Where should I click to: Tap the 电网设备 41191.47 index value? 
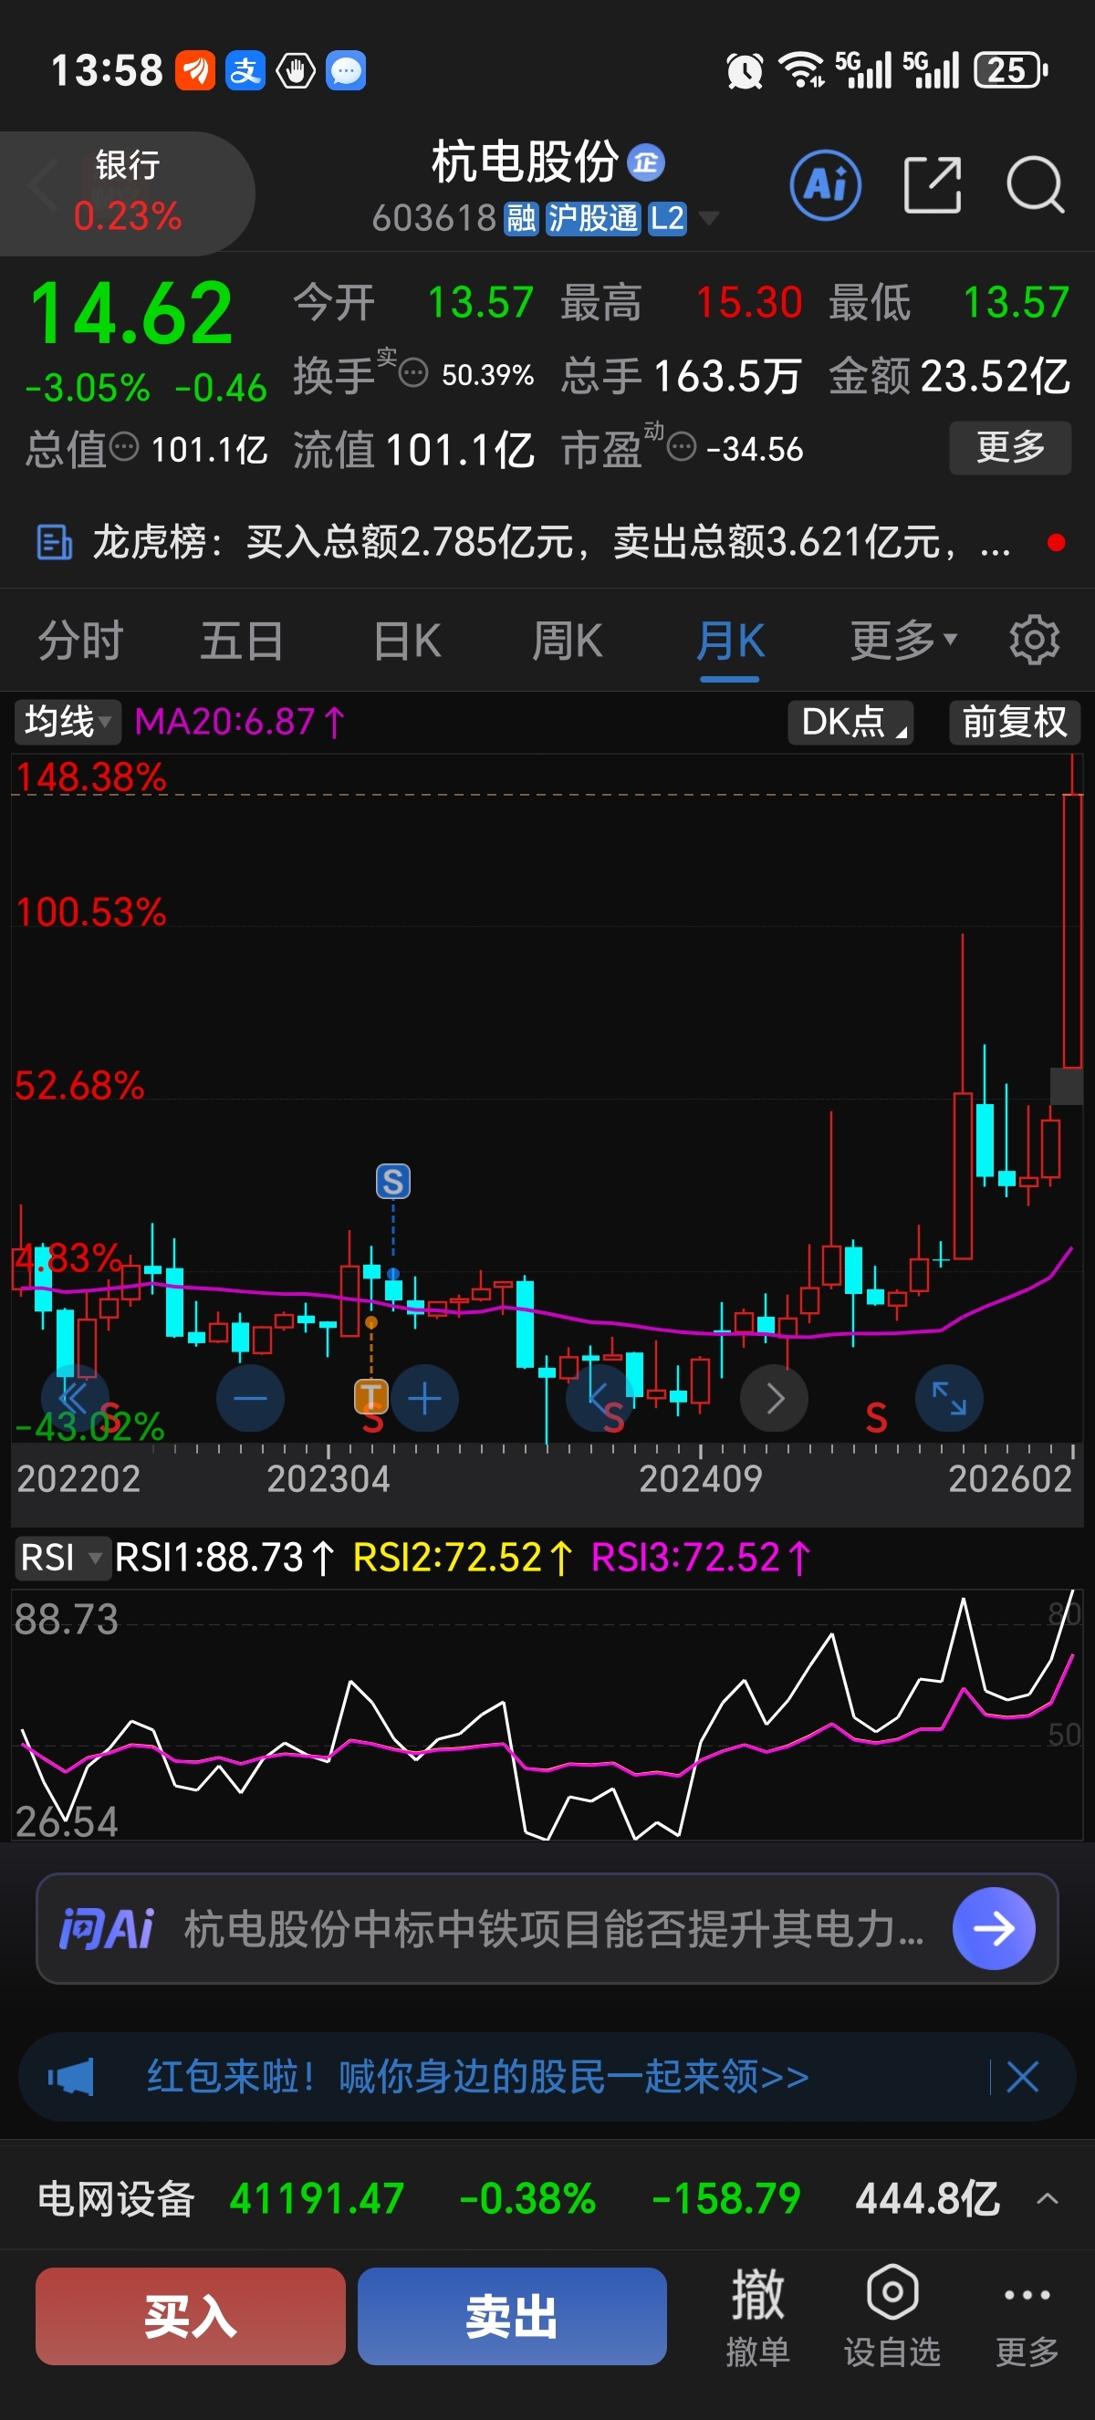click(x=317, y=2199)
